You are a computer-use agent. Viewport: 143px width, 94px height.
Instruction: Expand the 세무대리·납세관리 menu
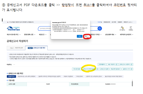click(x=126, y=34)
